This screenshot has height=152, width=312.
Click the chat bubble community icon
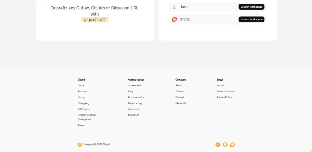coord(232,145)
